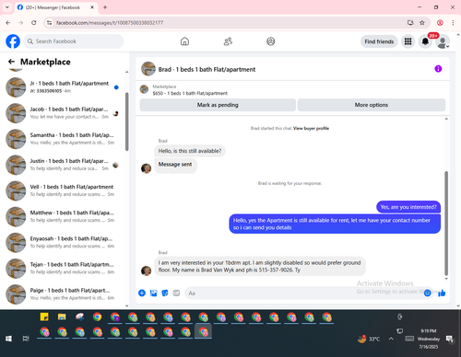461x357 pixels.
Task: Open Sticky Notes from taskbar
Action: (x=44, y=317)
